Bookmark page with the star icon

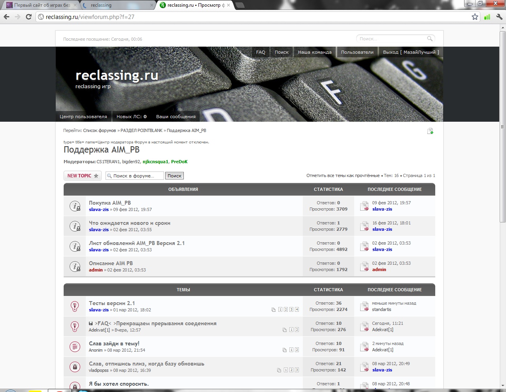(475, 17)
